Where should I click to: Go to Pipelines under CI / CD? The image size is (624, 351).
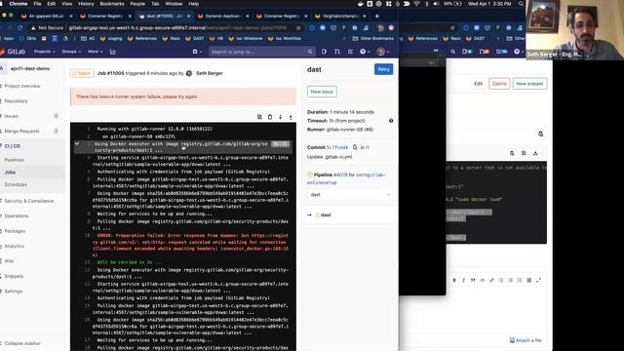(x=15, y=160)
